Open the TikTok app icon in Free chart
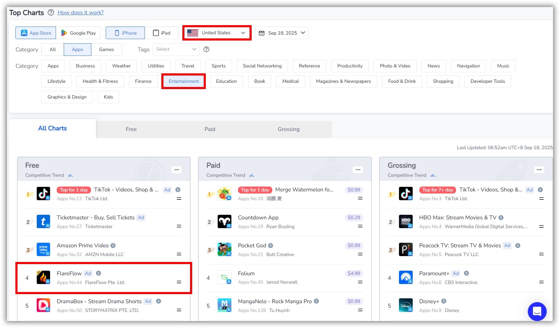The height and width of the screenshot is (328, 560). coord(43,194)
